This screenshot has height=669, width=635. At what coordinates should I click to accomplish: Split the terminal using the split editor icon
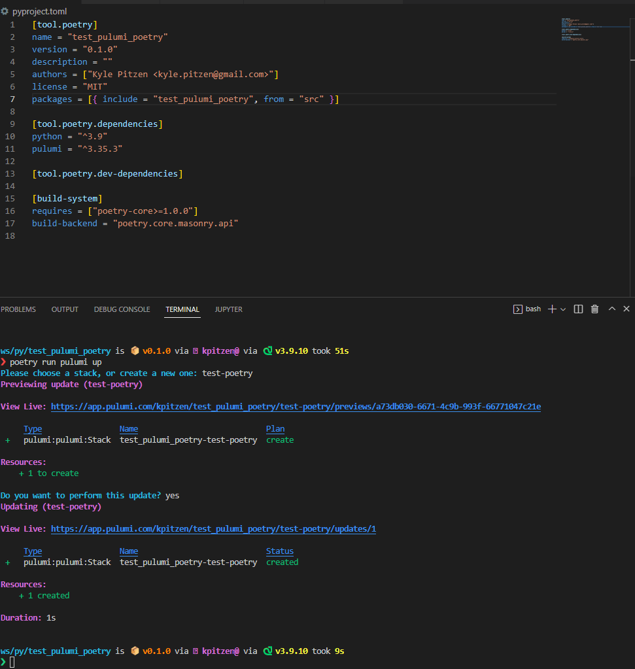tap(578, 309)
